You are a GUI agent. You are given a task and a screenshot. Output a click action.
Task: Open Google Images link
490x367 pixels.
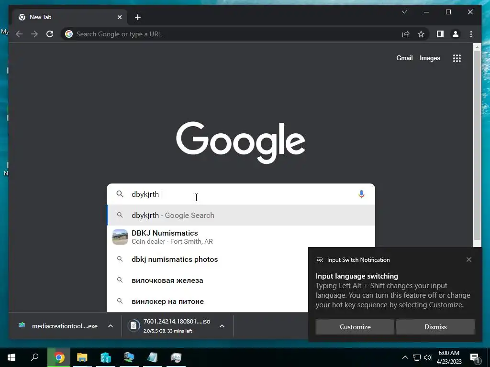[430, 58]
